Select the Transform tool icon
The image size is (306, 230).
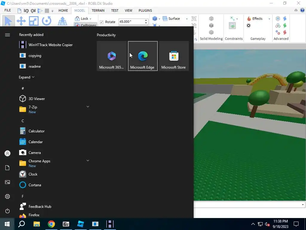(62, 21)
